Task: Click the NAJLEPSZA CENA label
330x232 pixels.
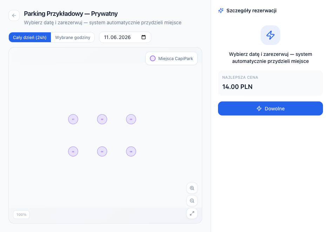Action: coord(240,77)
